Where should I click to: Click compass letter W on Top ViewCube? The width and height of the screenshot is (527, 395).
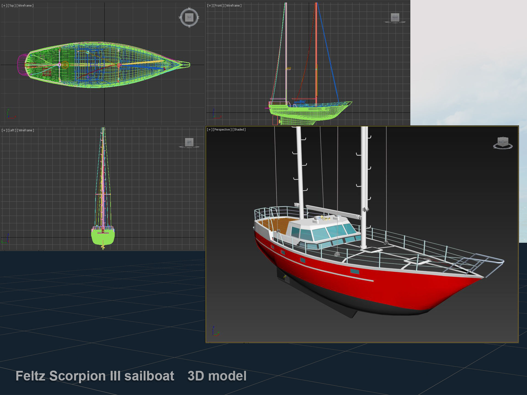pos(180,18)
